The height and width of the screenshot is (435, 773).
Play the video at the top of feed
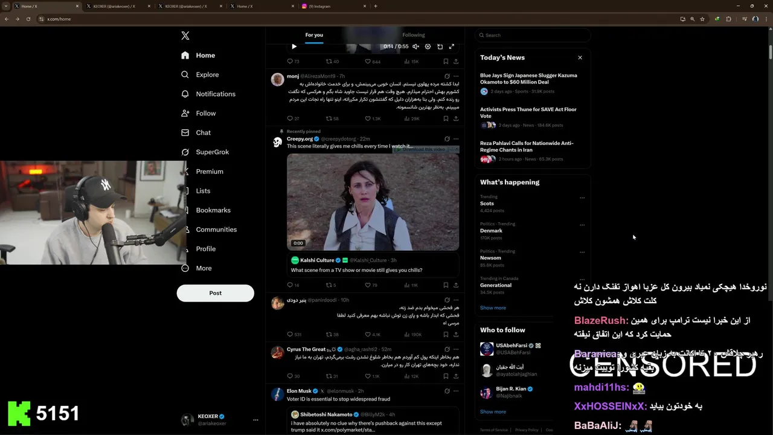pyautogui.click(x=294, y=47)
